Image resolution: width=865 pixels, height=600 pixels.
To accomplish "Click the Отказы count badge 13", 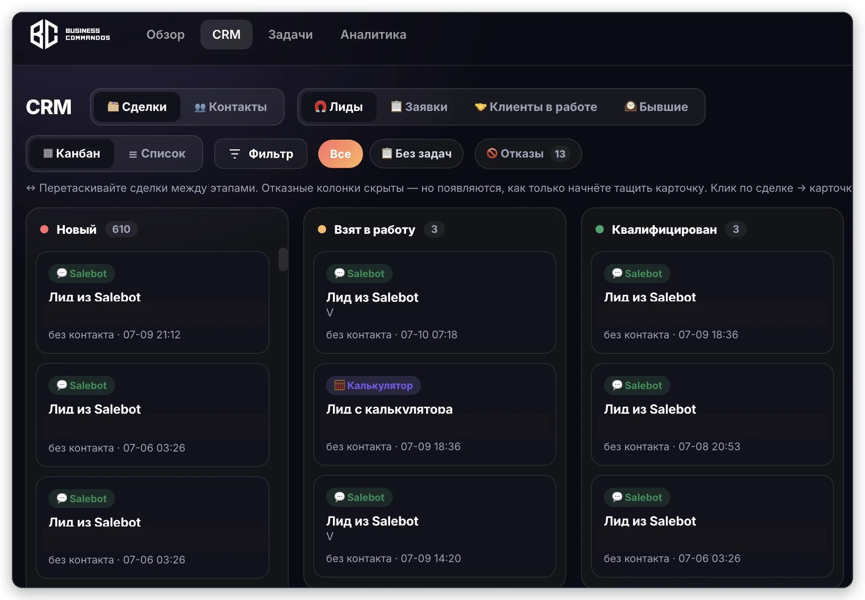I will (x=560, y=154).
